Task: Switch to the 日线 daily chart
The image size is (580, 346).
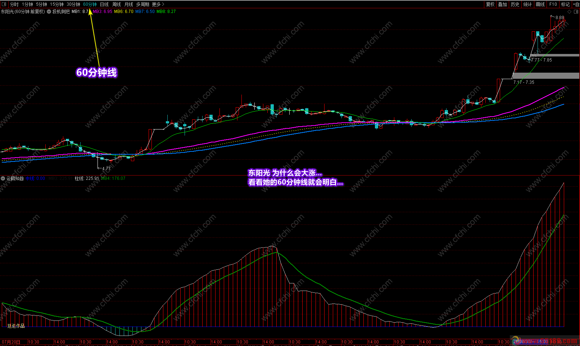Action: pyautogui.click(x=104, y=4)
